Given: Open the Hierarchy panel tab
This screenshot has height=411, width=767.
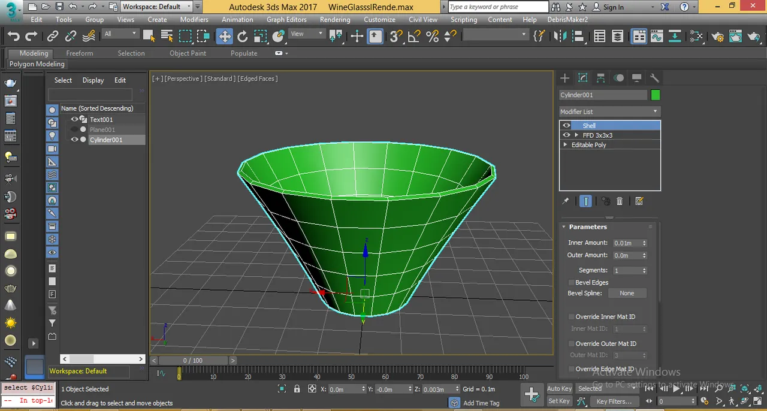Looking at the screenshot, I should click(600, 78).
